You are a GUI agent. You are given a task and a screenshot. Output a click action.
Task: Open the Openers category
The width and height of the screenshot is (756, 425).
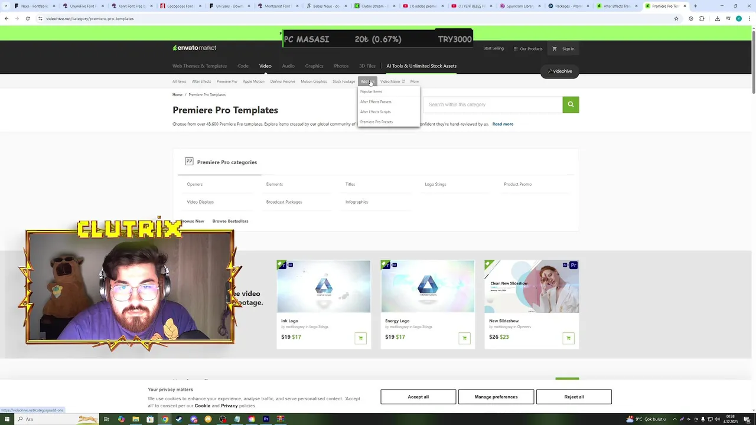tap(195, 184)
